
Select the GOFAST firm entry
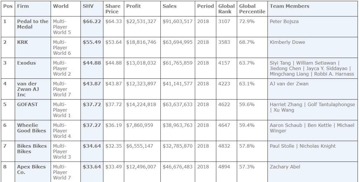[27, 104]
